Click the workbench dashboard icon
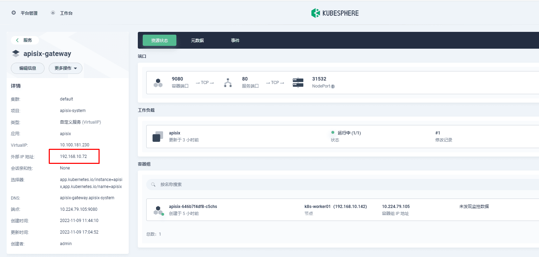 coord(53,13)
